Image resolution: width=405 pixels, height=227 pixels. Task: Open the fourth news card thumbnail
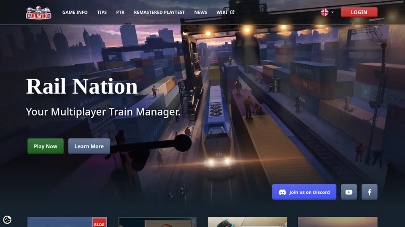tap(337, 222)
